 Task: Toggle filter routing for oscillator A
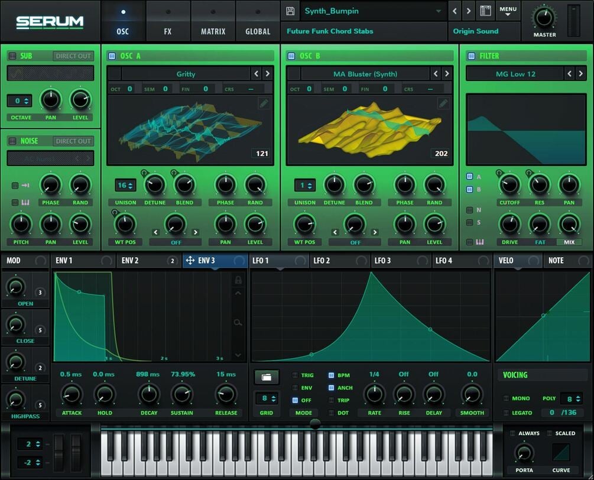(469, 176)
